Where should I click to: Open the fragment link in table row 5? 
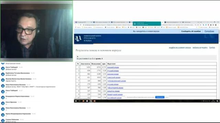pyautogui.click(x=117, y=81)
